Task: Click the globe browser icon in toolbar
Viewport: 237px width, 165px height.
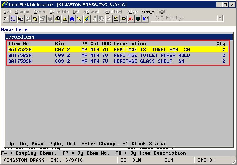Action: pos(87,19)
